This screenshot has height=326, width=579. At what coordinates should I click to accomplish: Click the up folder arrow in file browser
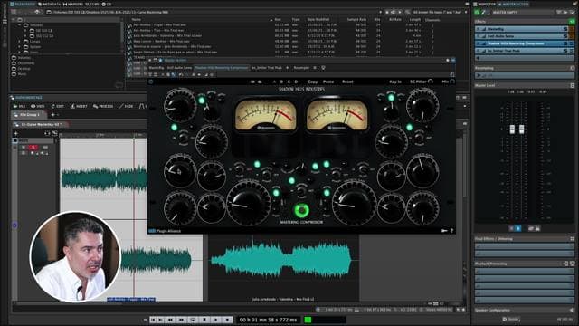37,12
